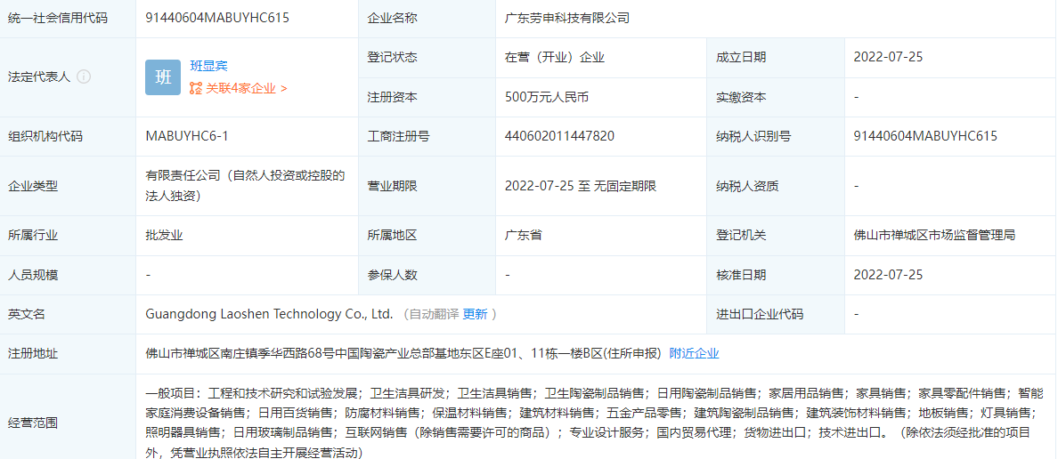Click business registration number 440602011447820
The image size is (1058, 459).
click(x=559, y=136)
